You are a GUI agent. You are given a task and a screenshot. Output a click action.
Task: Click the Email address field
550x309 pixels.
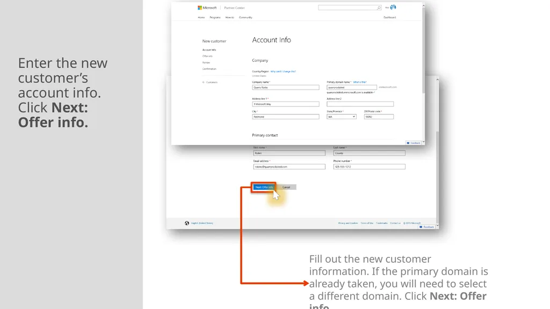290,167
